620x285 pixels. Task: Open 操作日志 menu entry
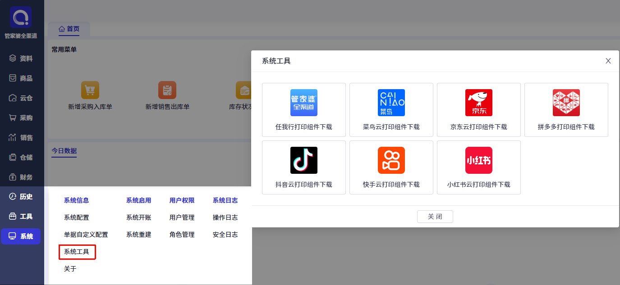225,217
